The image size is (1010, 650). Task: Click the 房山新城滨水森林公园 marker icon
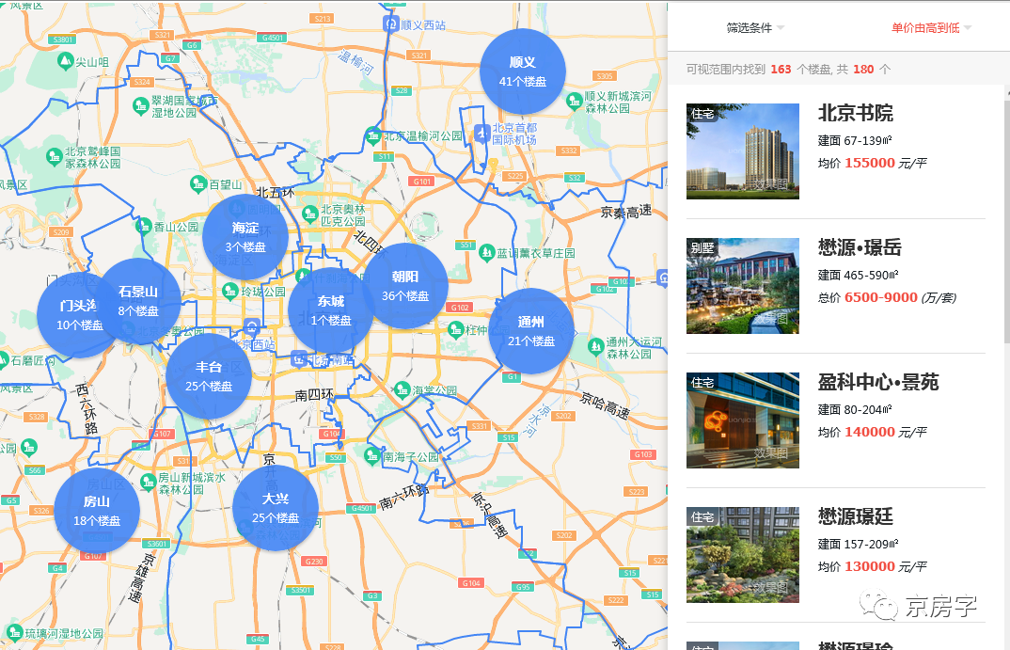(149, 482)
